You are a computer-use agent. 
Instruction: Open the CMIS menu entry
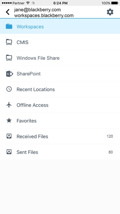60,42
